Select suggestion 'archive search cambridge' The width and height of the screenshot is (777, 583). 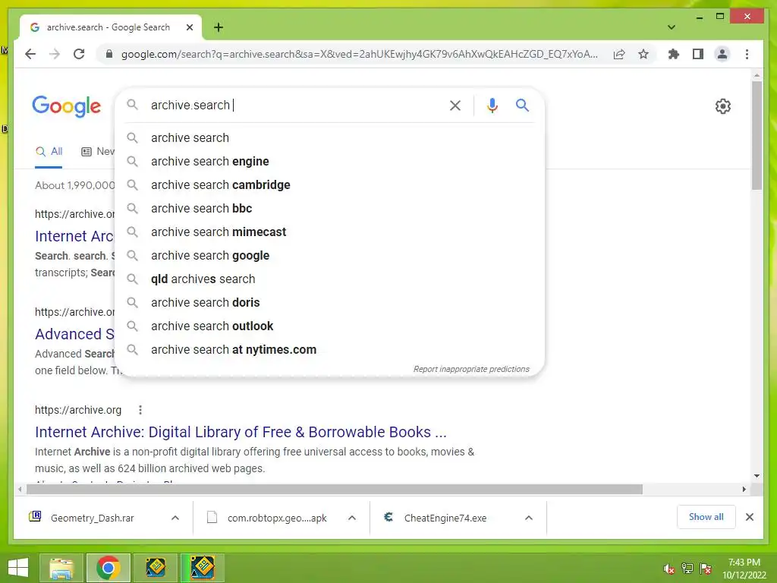coord(329,185)
